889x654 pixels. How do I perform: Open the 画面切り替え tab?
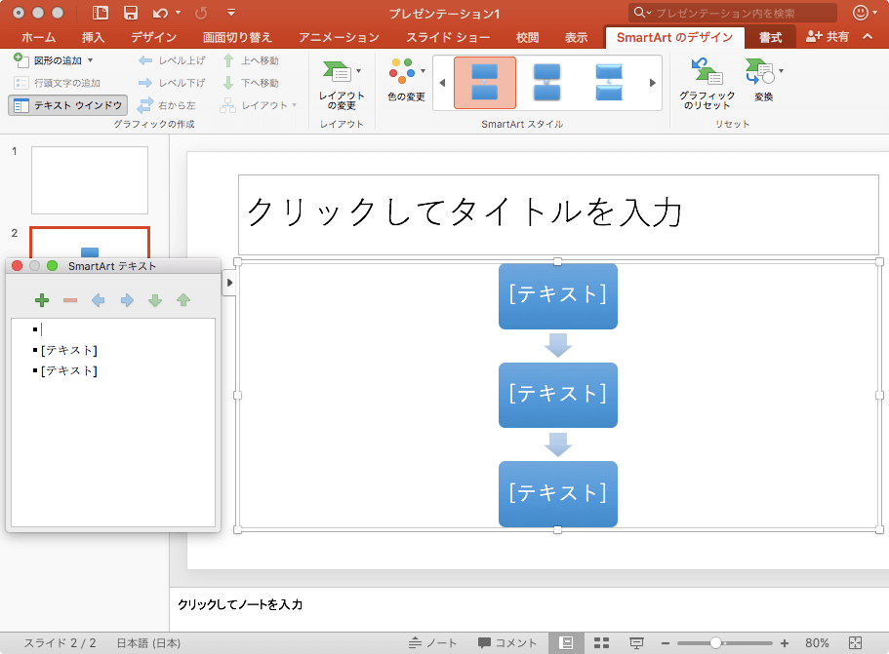[x=237, y=37]
